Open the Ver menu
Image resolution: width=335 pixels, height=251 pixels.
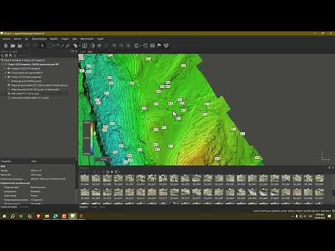(x=27, y=39)
